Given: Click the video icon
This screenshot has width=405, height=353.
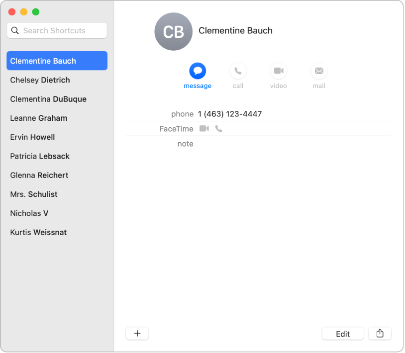Looking at the screenshot, I should (x=278, y=71).
